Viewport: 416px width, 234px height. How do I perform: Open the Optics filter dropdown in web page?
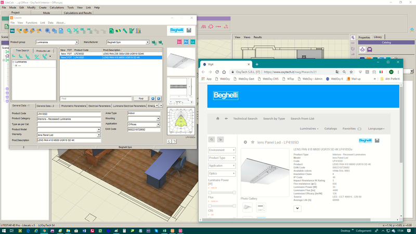tap(222, 174)
